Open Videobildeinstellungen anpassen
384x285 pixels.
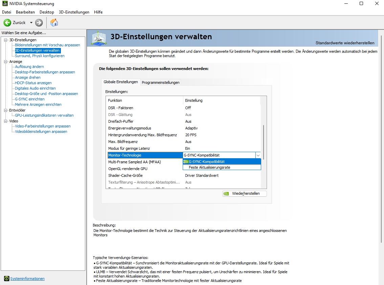tap(41, 132)
